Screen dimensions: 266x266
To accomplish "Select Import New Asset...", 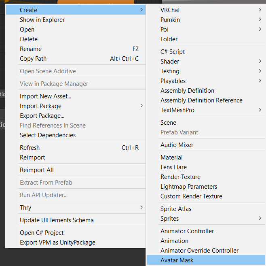I will (76, 96).
